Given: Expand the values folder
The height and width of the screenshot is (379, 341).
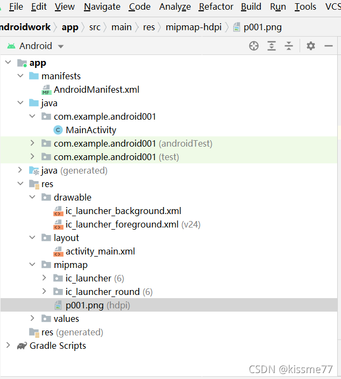Looking at the screenshot, I should (x=32, y=318).
